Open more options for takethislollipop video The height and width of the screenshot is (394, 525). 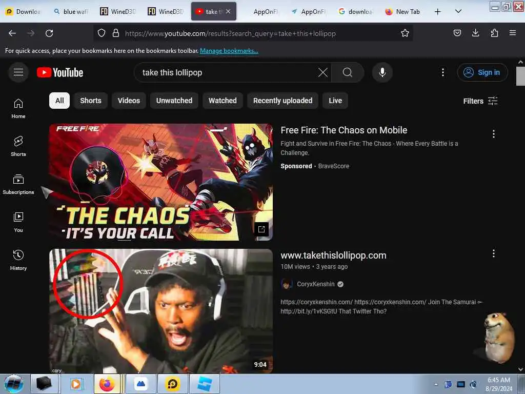tap(494, 253)
